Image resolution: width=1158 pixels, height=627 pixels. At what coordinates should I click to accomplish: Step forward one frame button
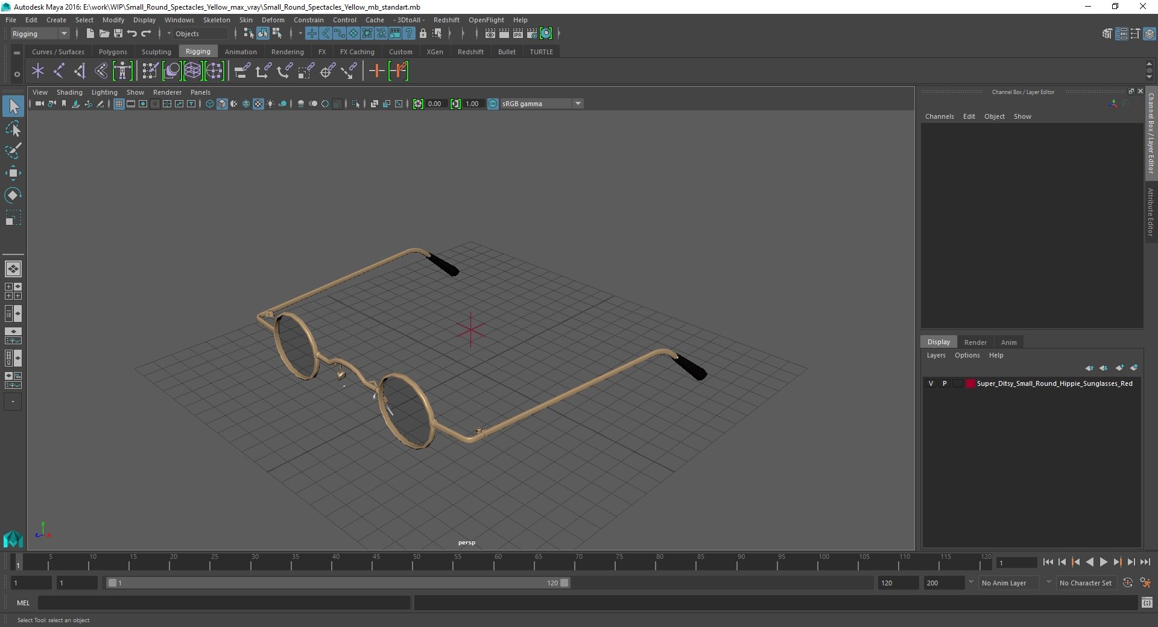click(x=1131, y=562)
